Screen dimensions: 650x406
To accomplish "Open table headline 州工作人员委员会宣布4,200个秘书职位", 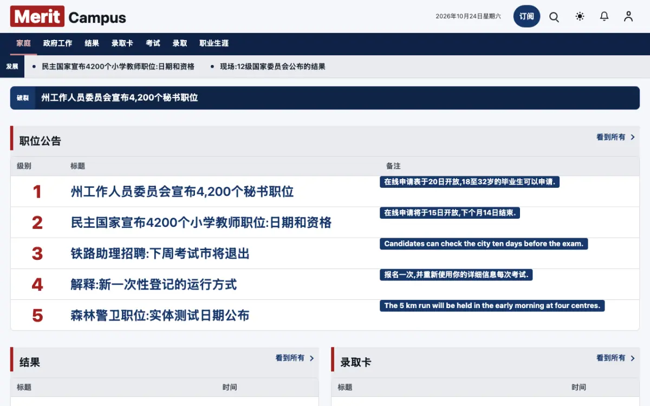I will pos(182,192).
